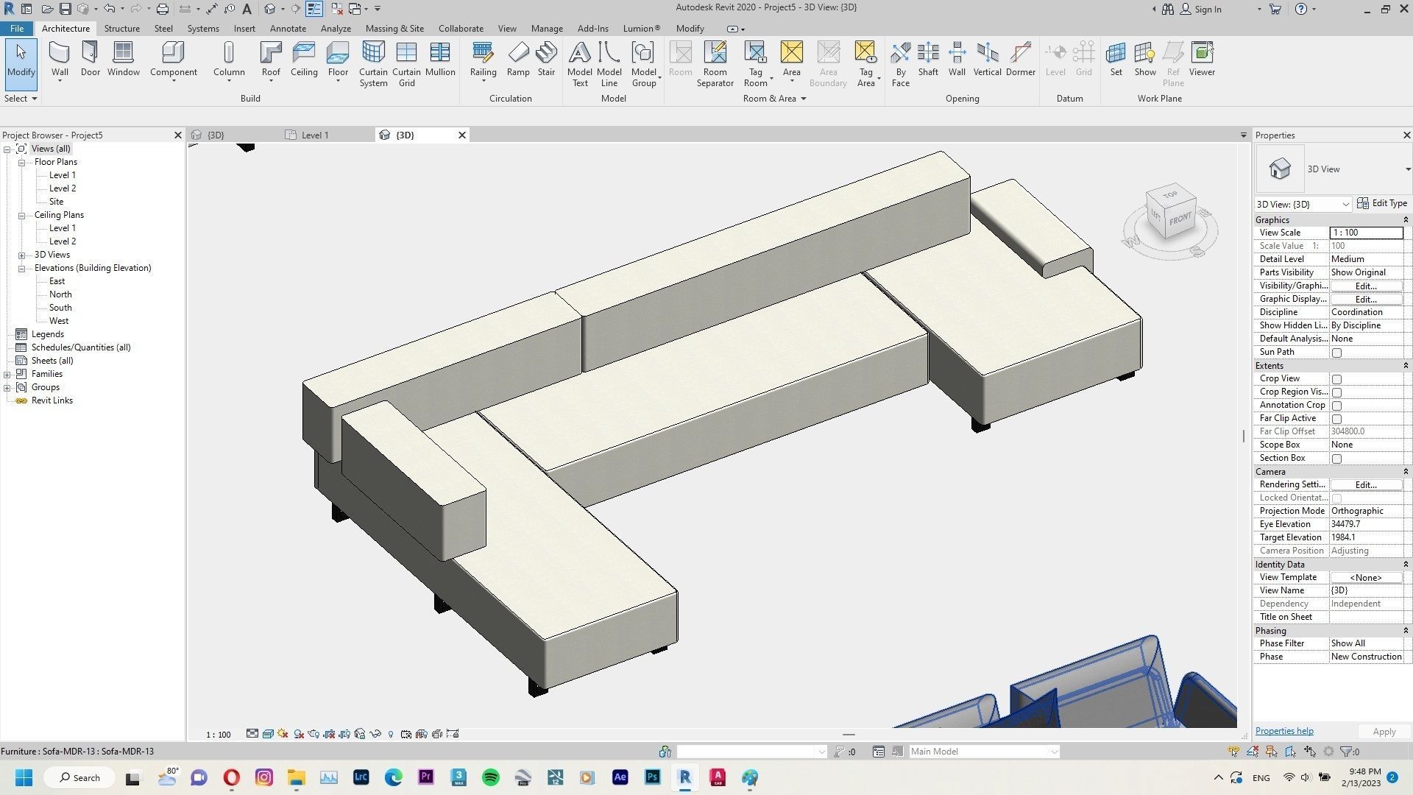Select the Stair tool
This screenshot has height=795, width=1413.
(546, 60)
